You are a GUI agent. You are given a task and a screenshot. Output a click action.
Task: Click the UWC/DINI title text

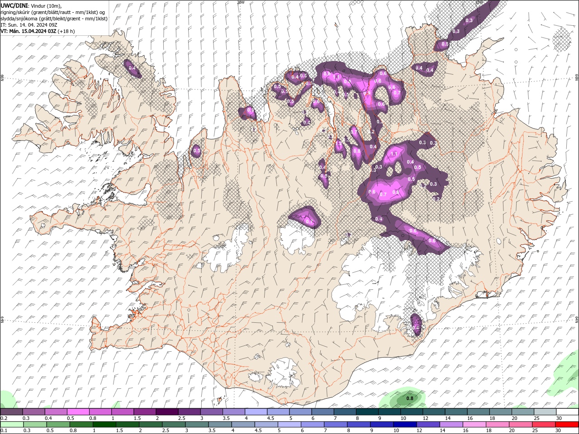point(14,5)
